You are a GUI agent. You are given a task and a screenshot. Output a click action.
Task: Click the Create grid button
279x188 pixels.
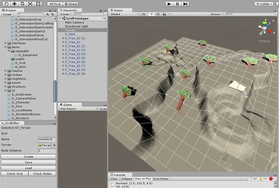pyautogui.click(x=29, y=157)
